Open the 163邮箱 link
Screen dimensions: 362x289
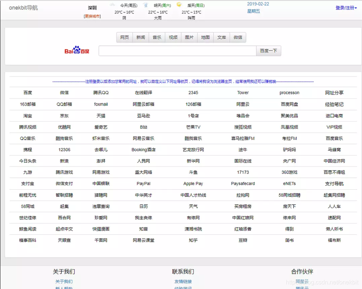coord(28,104)
